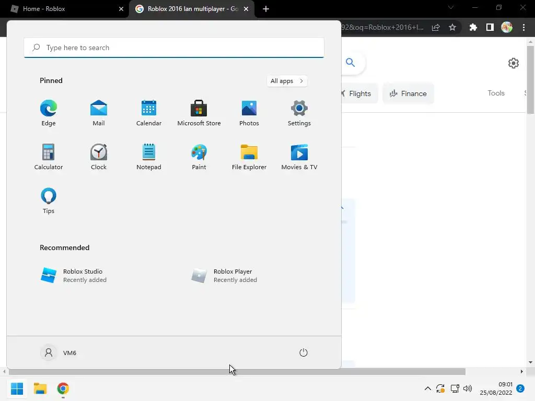Open Microsoft Store
The height and width of the screenshot is (401, 535).
199,113
